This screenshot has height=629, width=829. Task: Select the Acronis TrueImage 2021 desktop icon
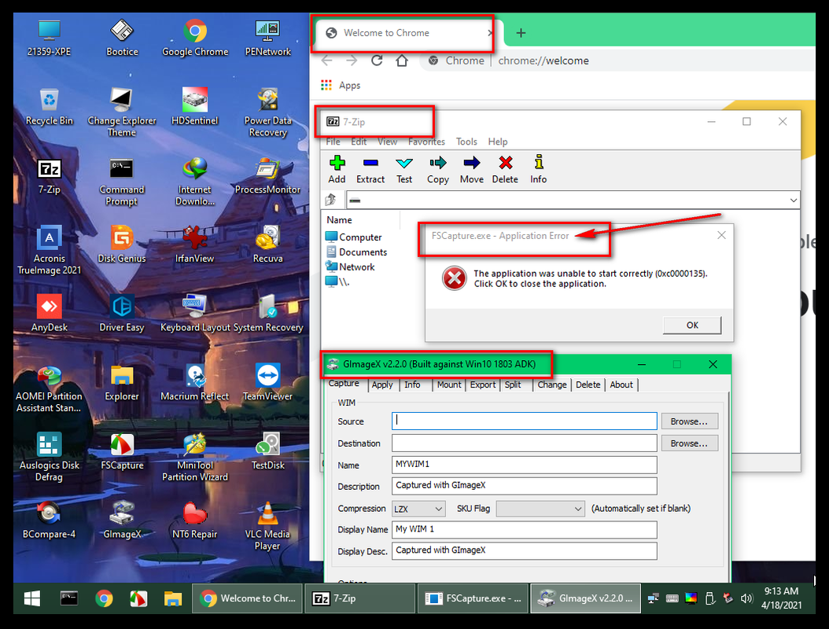click(x=50, y=250)
